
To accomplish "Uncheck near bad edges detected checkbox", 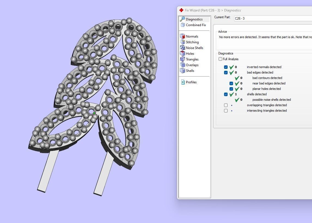I will coord(231,83).
